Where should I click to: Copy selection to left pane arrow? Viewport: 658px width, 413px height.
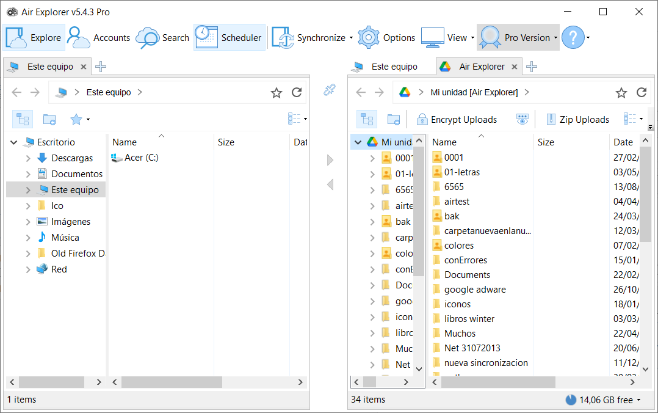click(x=330, y=184)
